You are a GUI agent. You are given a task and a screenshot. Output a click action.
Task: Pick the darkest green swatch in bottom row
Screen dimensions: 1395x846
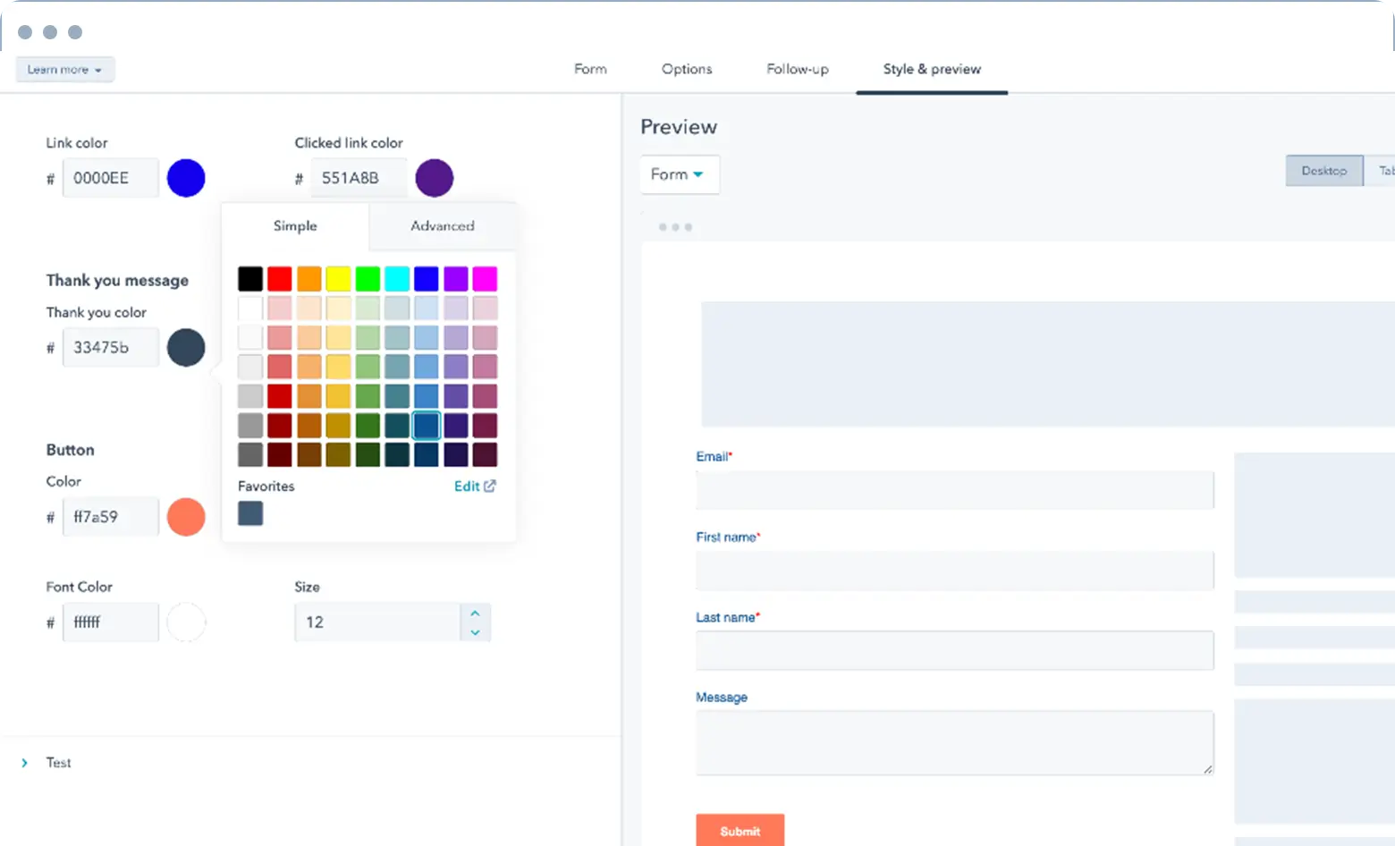pyautogui.click(x=368, y=455)
